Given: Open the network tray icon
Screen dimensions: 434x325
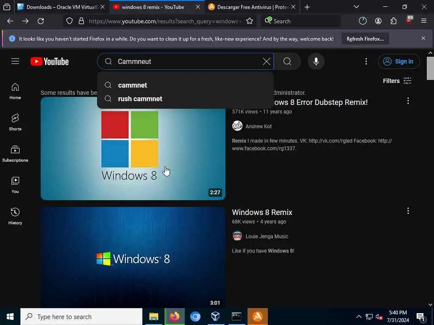Looking at the screenshot, I should coord(369,317).
